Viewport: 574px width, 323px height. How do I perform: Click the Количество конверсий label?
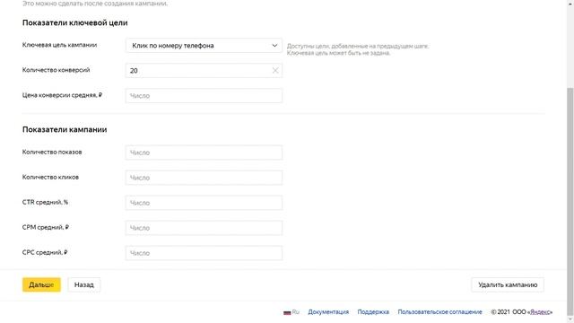56,70
